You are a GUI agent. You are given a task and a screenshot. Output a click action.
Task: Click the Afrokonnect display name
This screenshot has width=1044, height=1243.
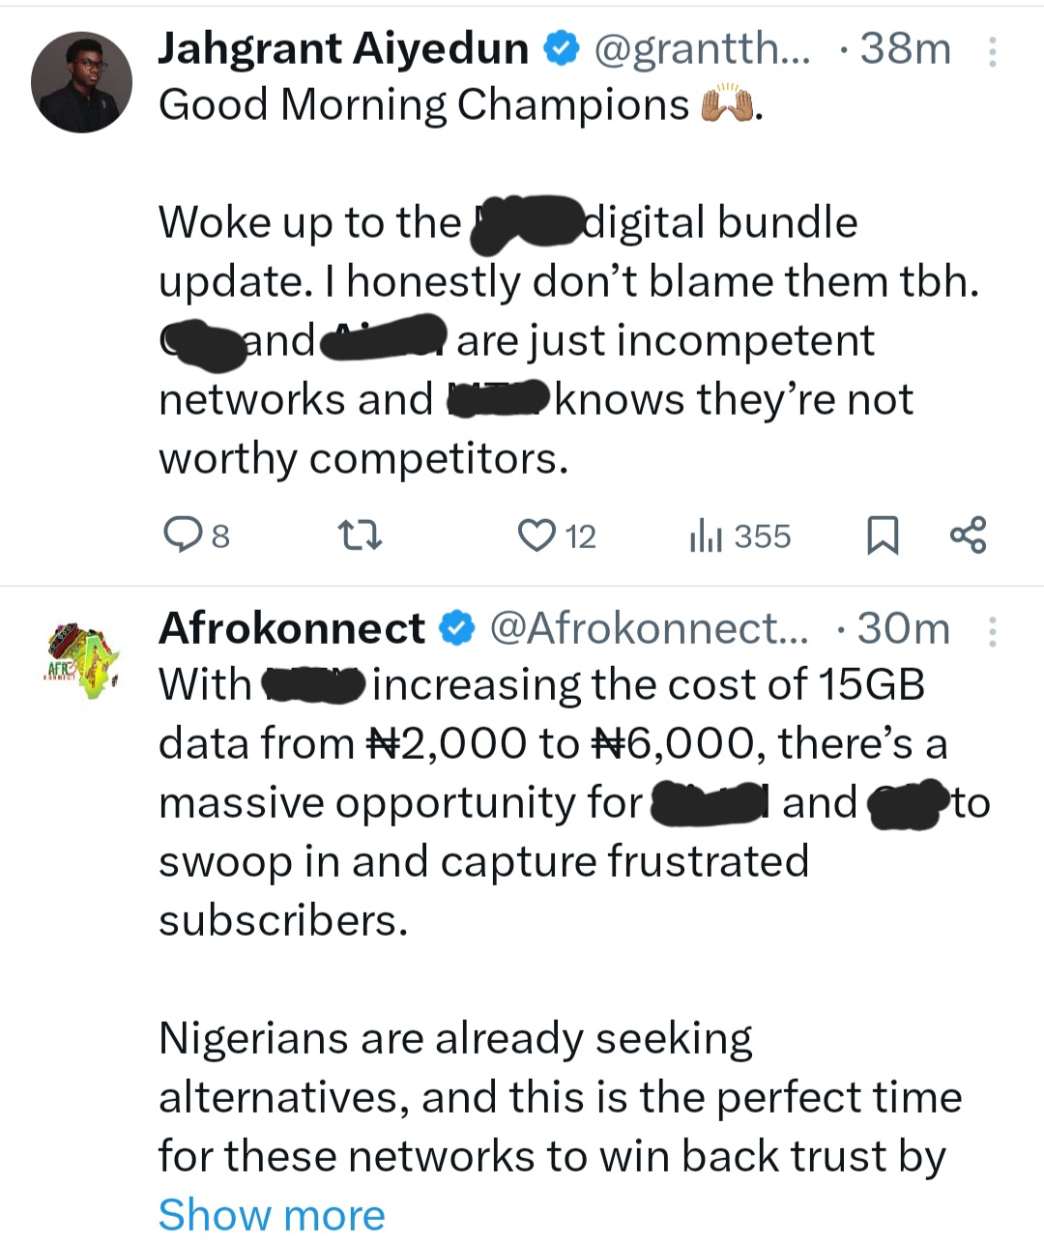tap(291, 629)
